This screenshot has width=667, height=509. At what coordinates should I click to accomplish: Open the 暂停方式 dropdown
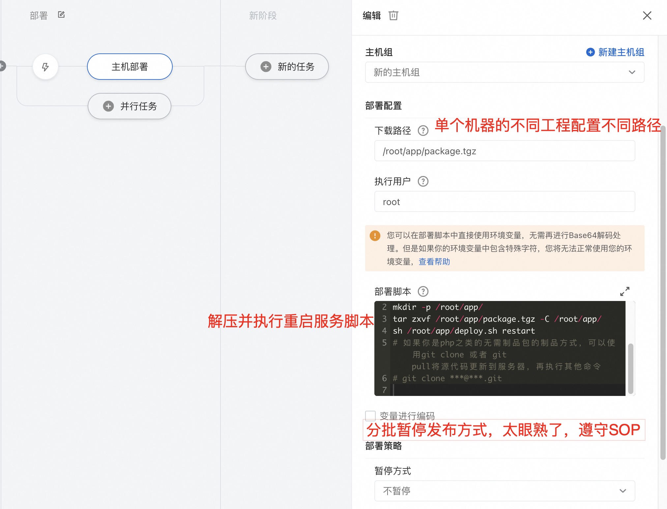(505, 491)
